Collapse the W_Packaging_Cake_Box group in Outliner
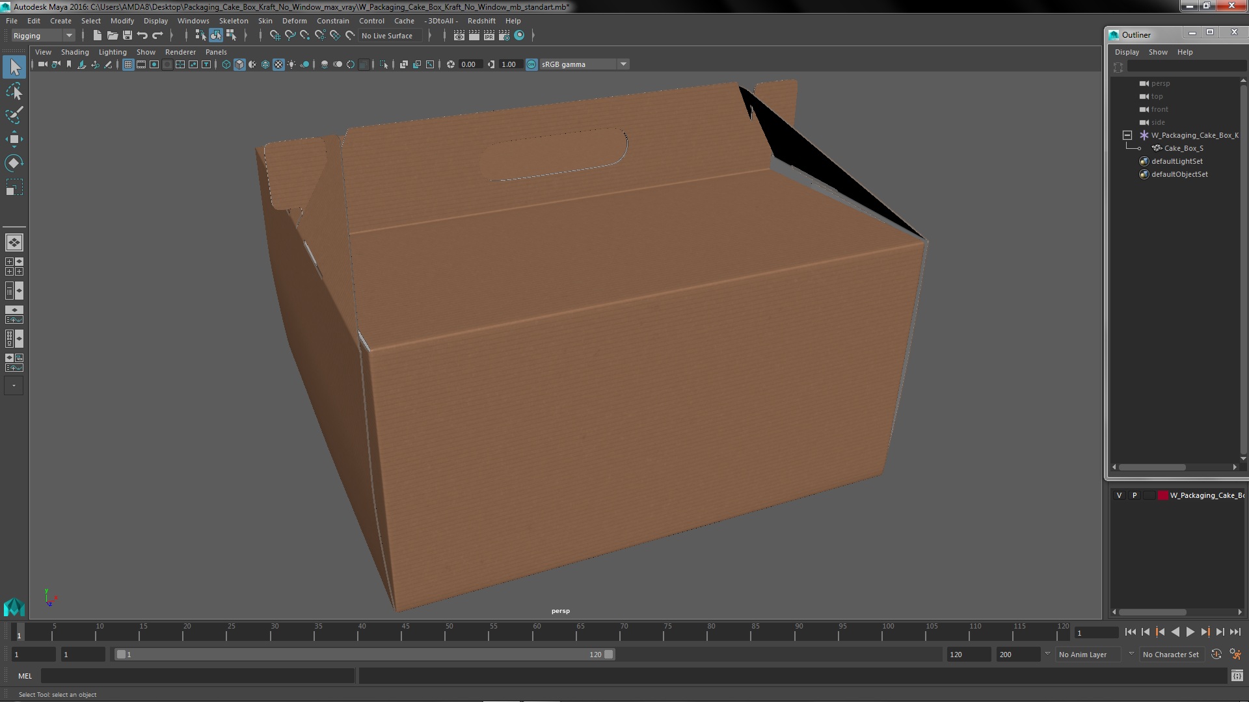 (x=1127, y=135)
